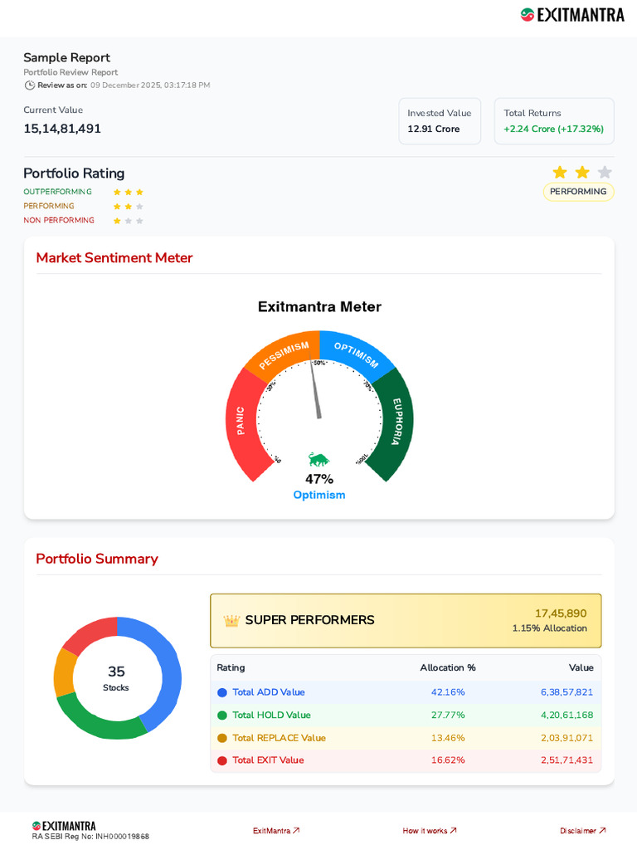Click the Value column header
Image resolution: width=637 pixels, height=850 pixels.
[x=581, y=668]
